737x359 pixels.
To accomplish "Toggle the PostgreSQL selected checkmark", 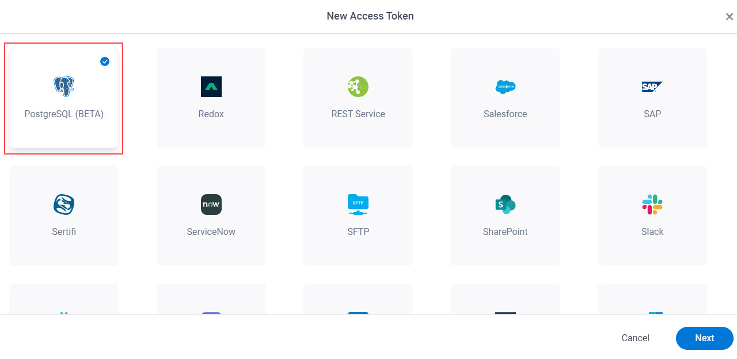I will click(x=105, y=61).
